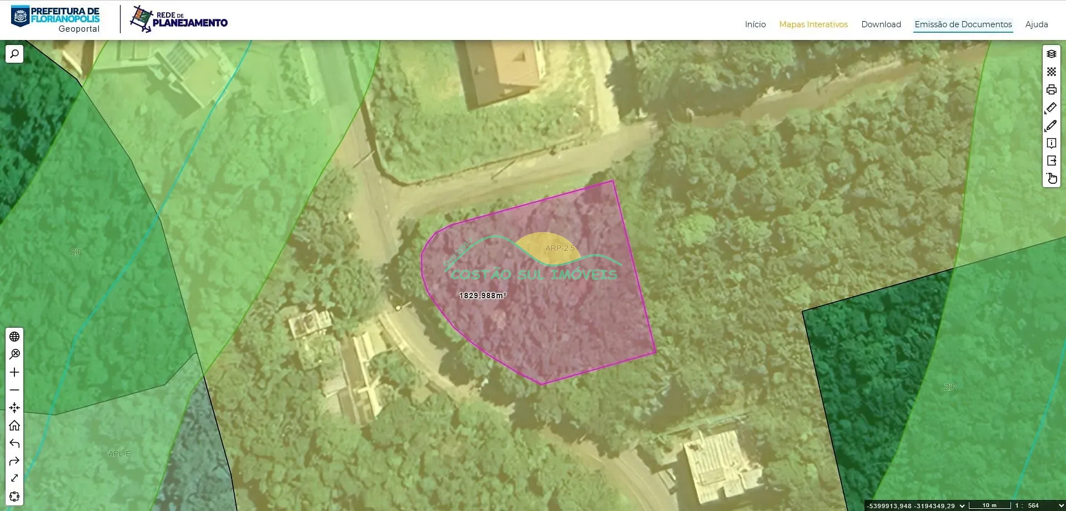Open the Download menu item
The image size is (1066, 511).
coord(881,24)
